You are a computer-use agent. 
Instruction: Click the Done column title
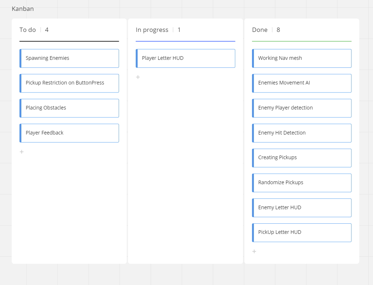click(x=260, y=30)
